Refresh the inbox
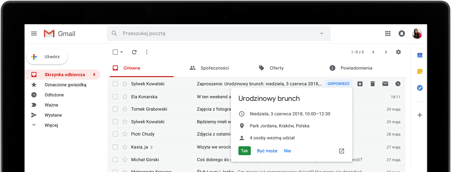The image size is (451, 172). 134,52
